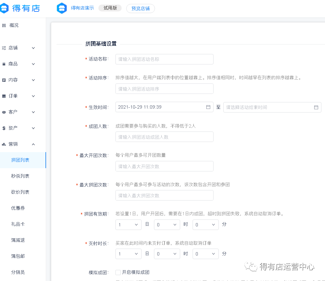The image size is (325, 281).
Task: Click the 得有店演示 shop name link
Action: (x=82, y=8)
